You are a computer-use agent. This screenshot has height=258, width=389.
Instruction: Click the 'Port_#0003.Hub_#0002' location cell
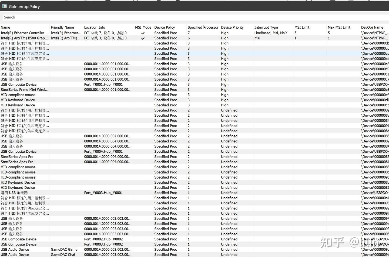tap(103, 244)
